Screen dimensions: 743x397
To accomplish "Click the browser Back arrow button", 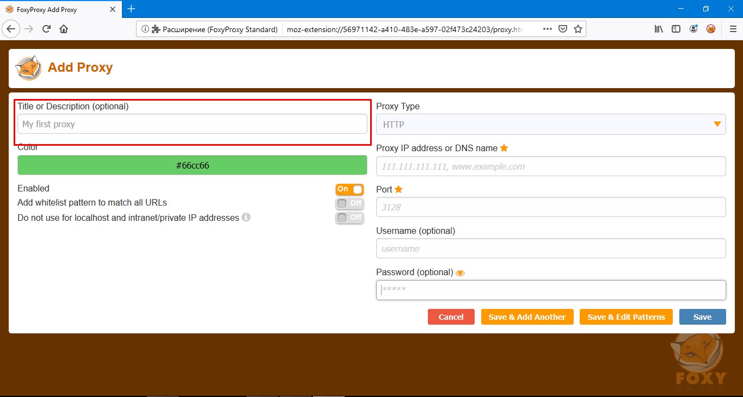I will click(x=11, y=29).
